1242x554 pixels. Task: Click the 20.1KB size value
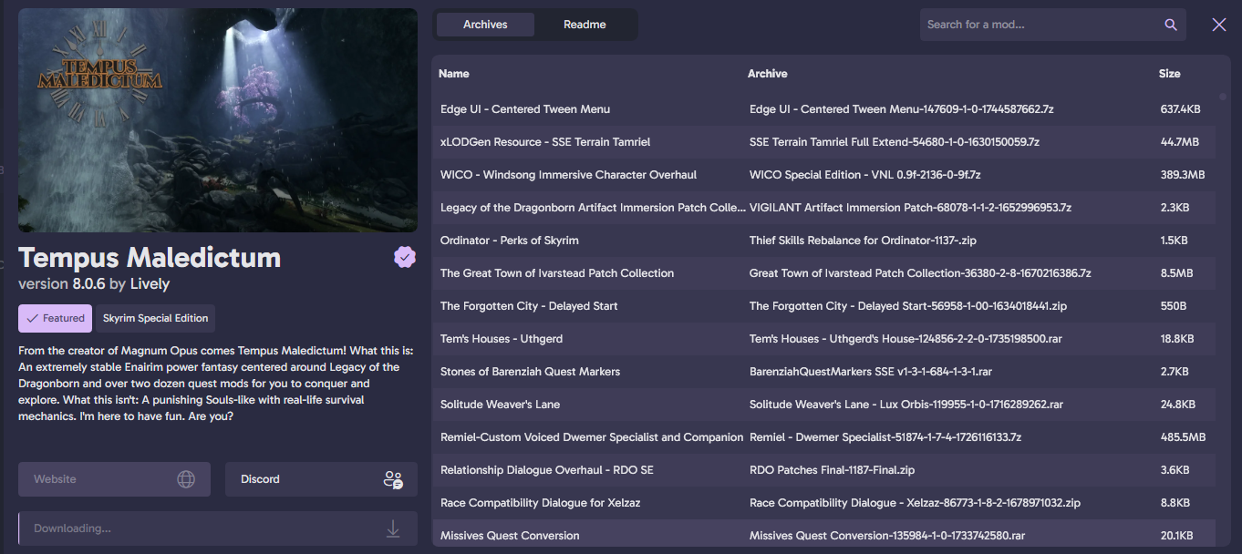point(1175,536)
